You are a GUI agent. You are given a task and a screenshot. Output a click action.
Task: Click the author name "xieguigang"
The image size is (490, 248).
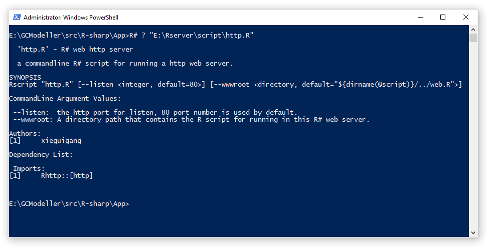click(x=61, y=141)
